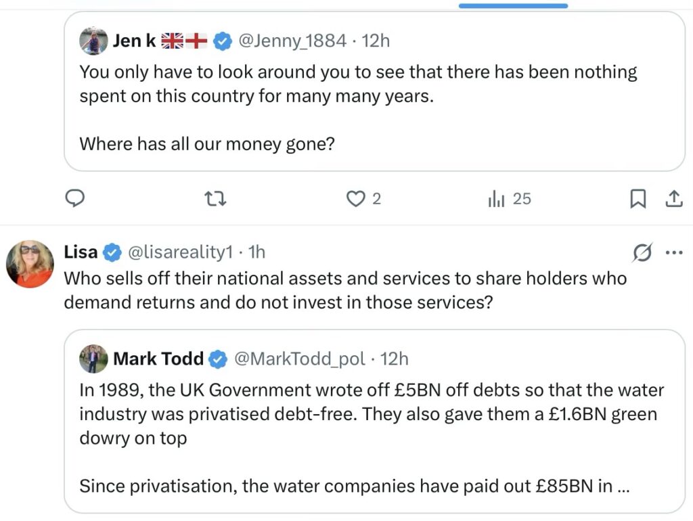Repost the tweet with retweet icon
The height and width of the screenshot is (521, 693).
215,198
